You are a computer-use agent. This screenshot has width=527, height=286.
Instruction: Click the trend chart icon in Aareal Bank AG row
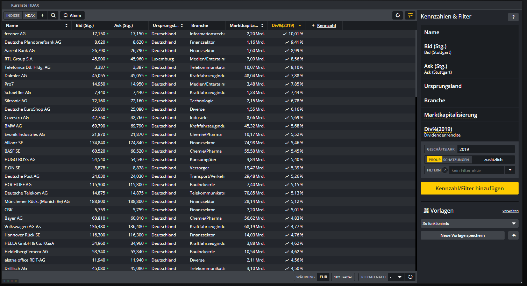(x=287, y=51)
